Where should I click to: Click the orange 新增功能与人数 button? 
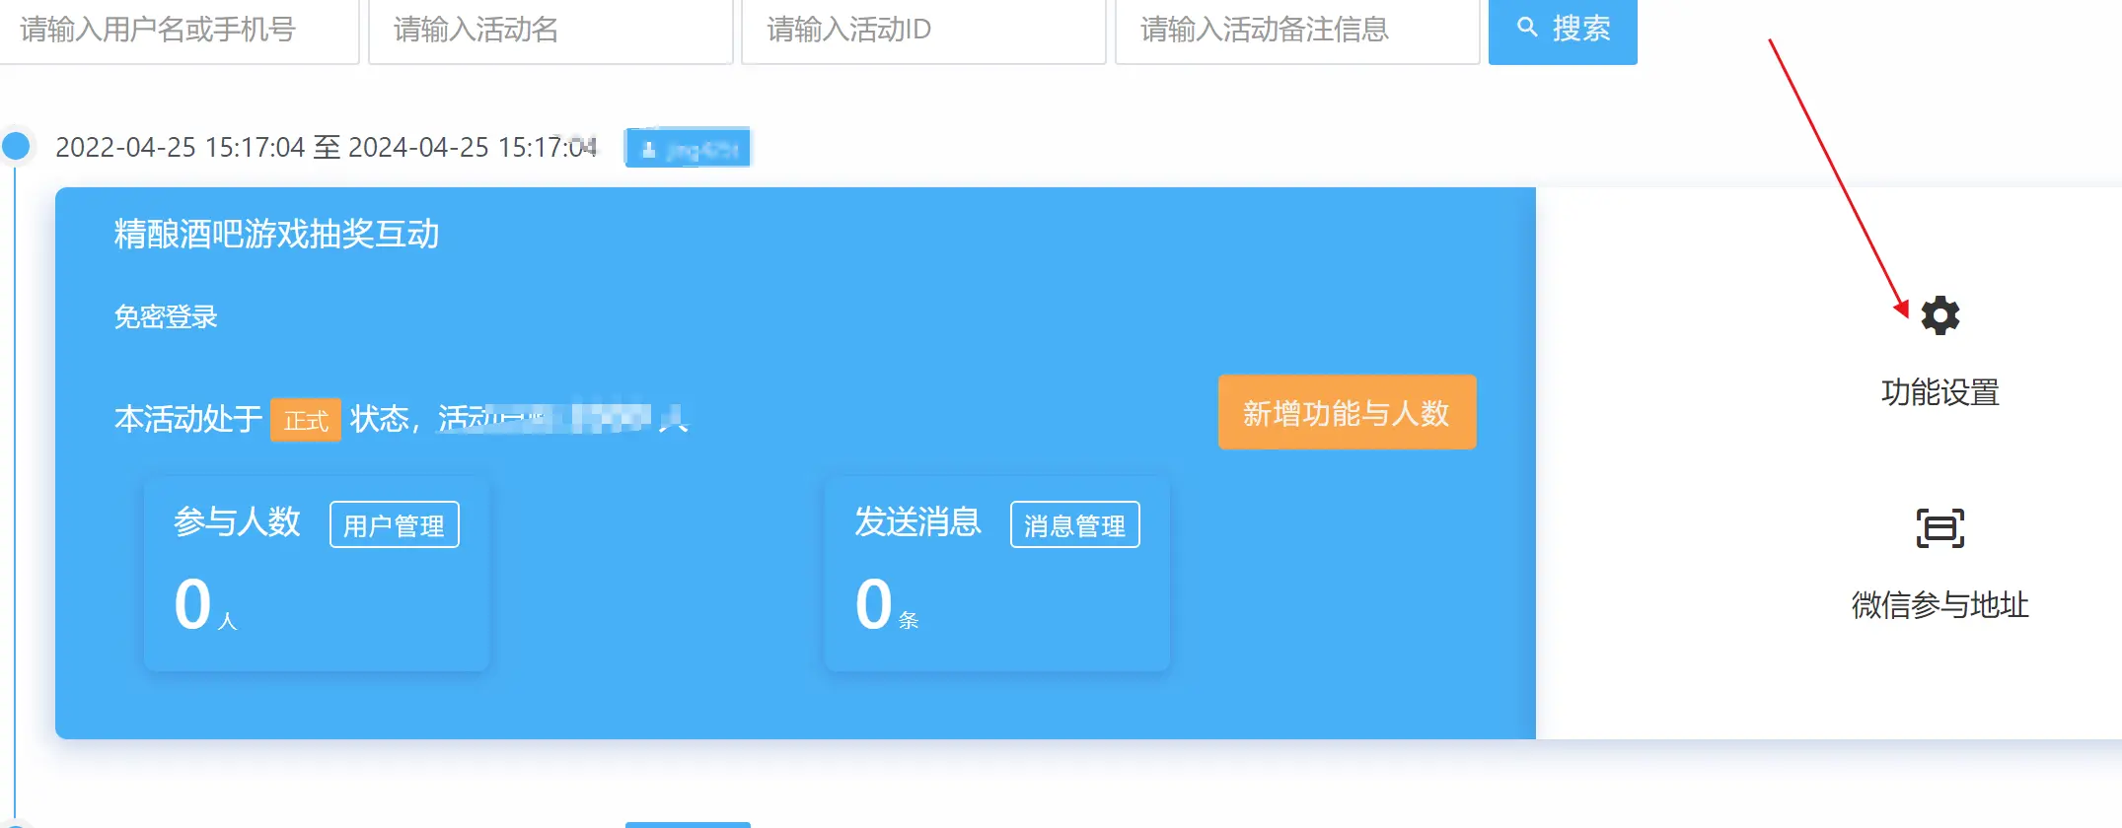coord(1347,412)
